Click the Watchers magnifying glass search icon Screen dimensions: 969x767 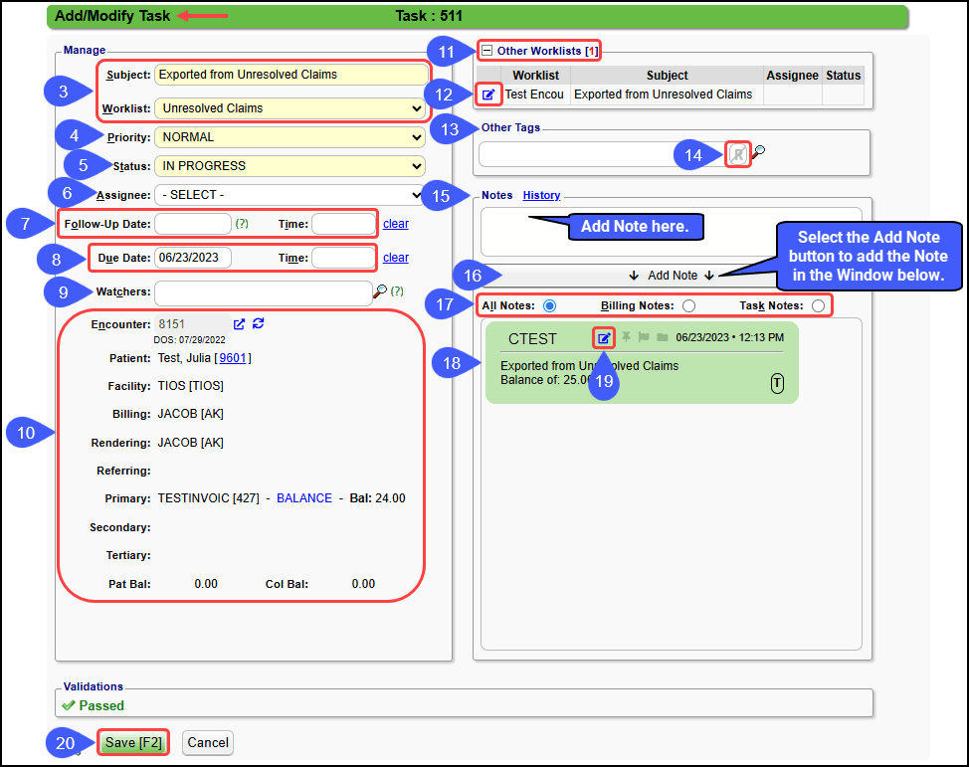380,292
